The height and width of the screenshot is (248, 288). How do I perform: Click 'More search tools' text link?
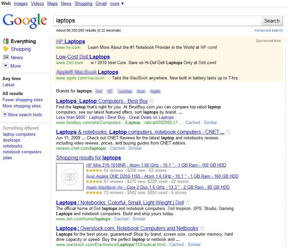pyautogui.click(x=25, y=115)
